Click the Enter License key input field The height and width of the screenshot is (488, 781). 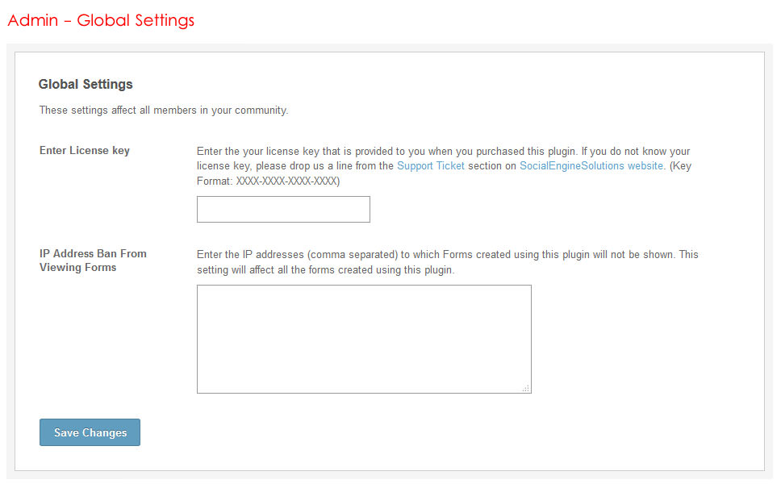pyautogui.click(x=283, y=209)
